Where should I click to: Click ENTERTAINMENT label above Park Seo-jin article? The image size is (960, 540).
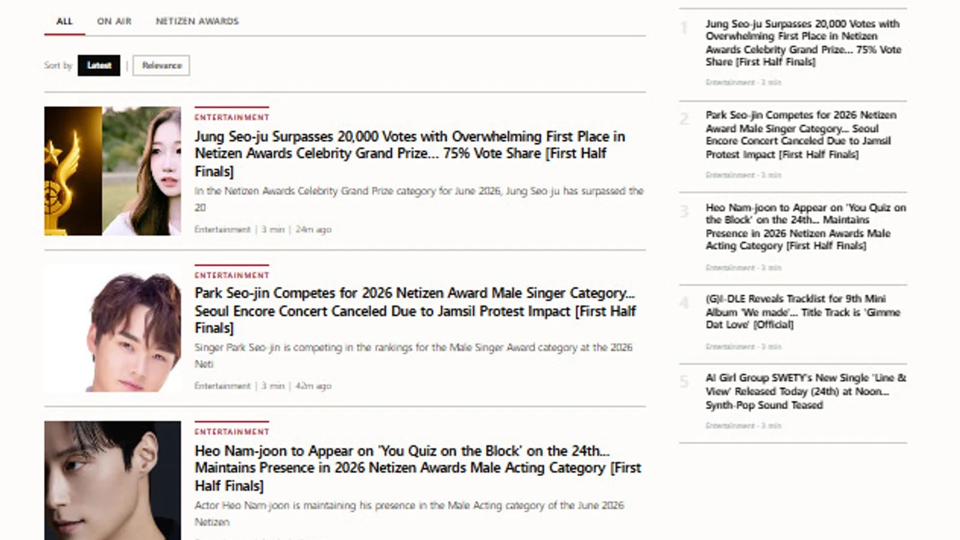click(232, 275)
